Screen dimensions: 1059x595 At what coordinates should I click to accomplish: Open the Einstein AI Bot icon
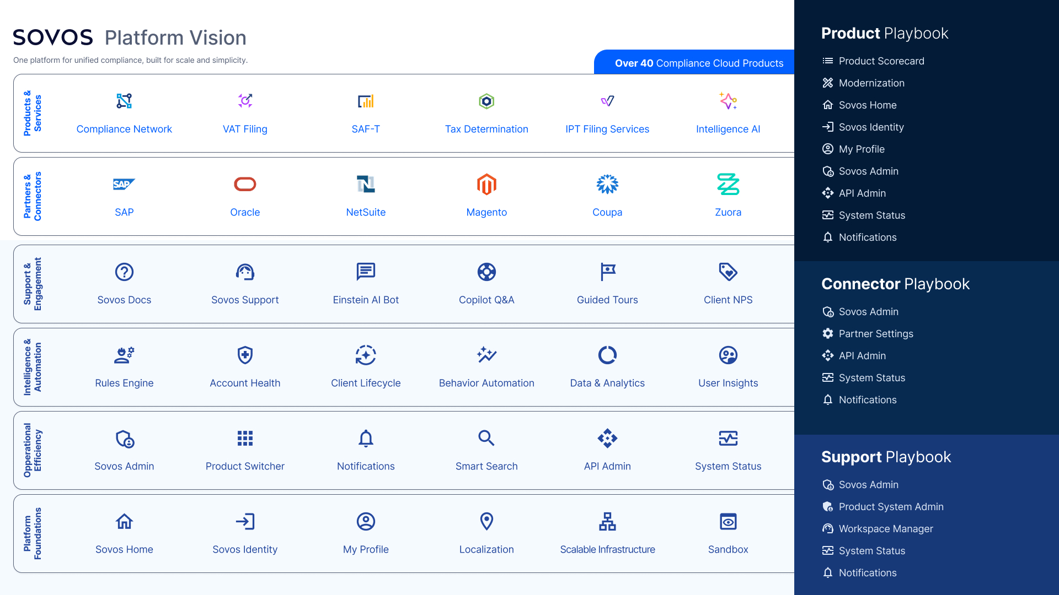pyautogui.click(x=366, y=272)
